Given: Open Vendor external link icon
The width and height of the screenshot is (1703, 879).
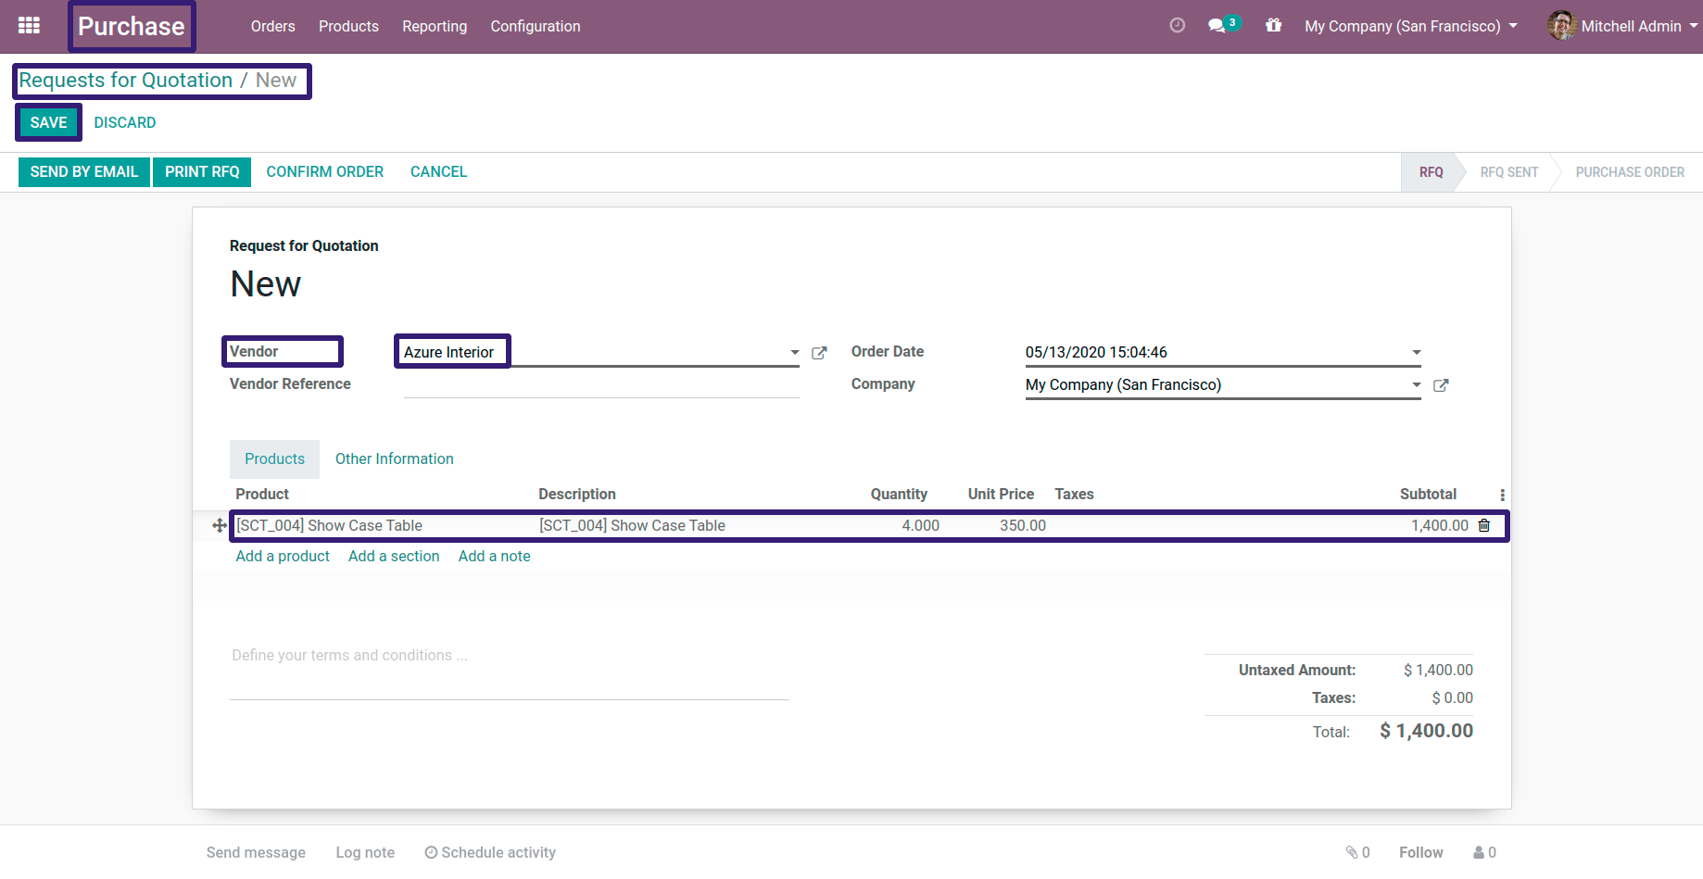Looking at the screenshot, I should click(819, 353).
